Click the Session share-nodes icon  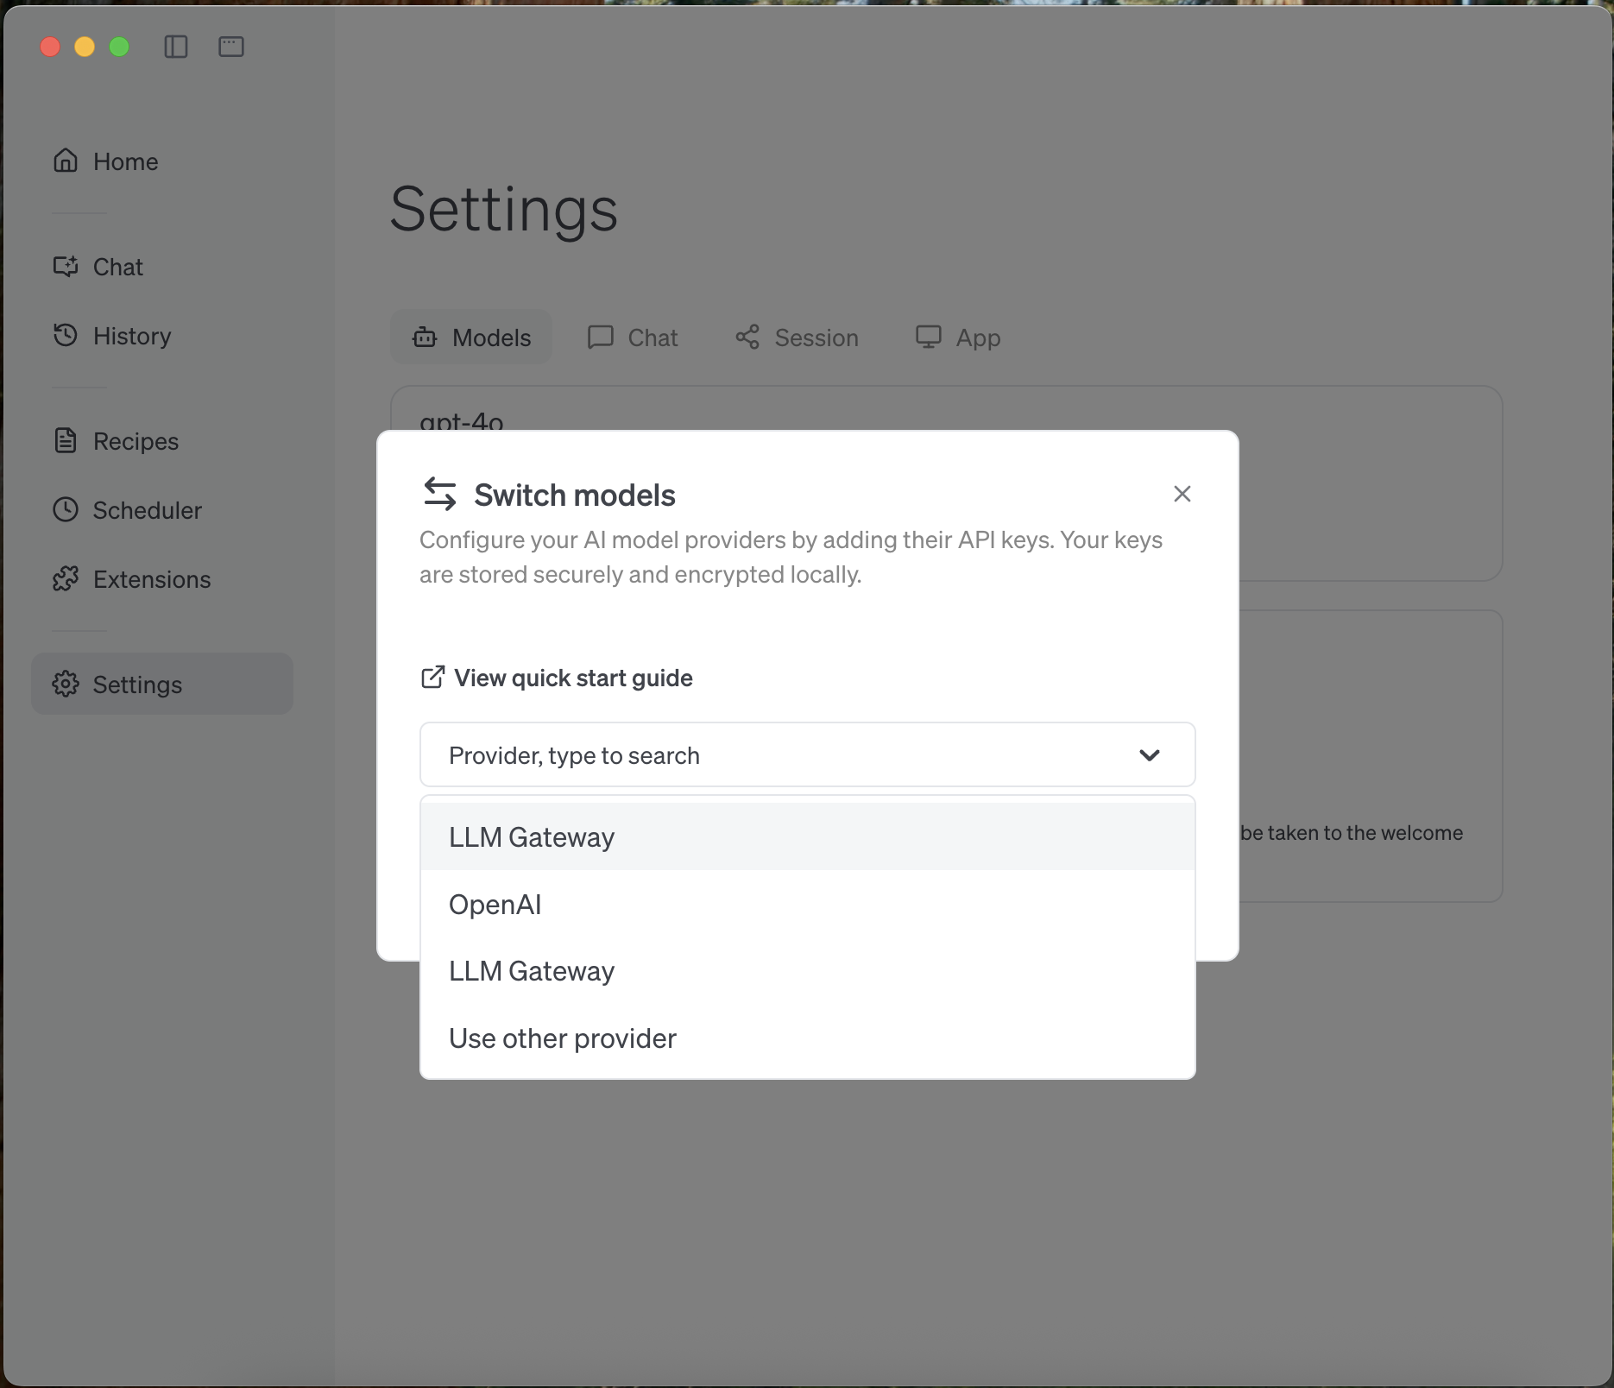747,337
